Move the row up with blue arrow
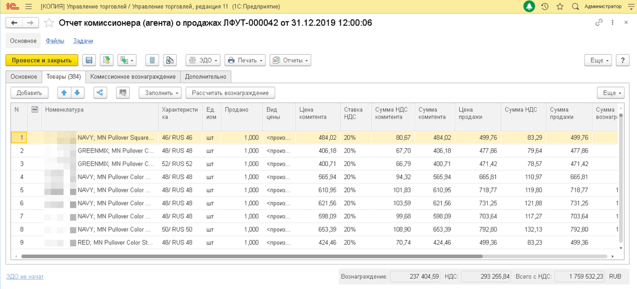 pos(64,92)
